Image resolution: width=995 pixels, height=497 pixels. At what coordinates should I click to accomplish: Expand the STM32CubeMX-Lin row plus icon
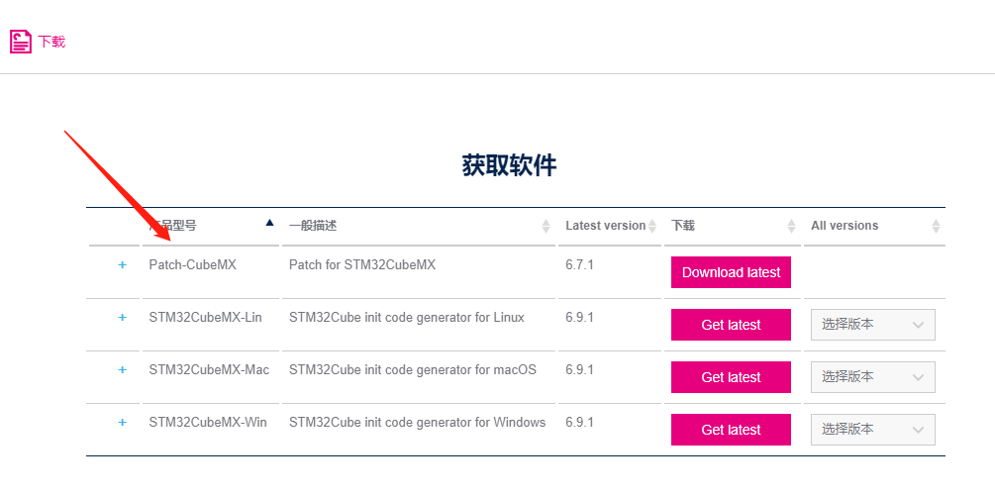[x=123, y=318]
